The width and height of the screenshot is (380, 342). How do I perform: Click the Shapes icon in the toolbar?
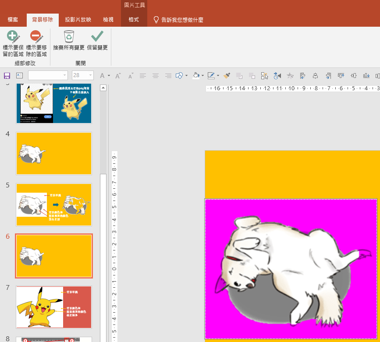(179, 76)
